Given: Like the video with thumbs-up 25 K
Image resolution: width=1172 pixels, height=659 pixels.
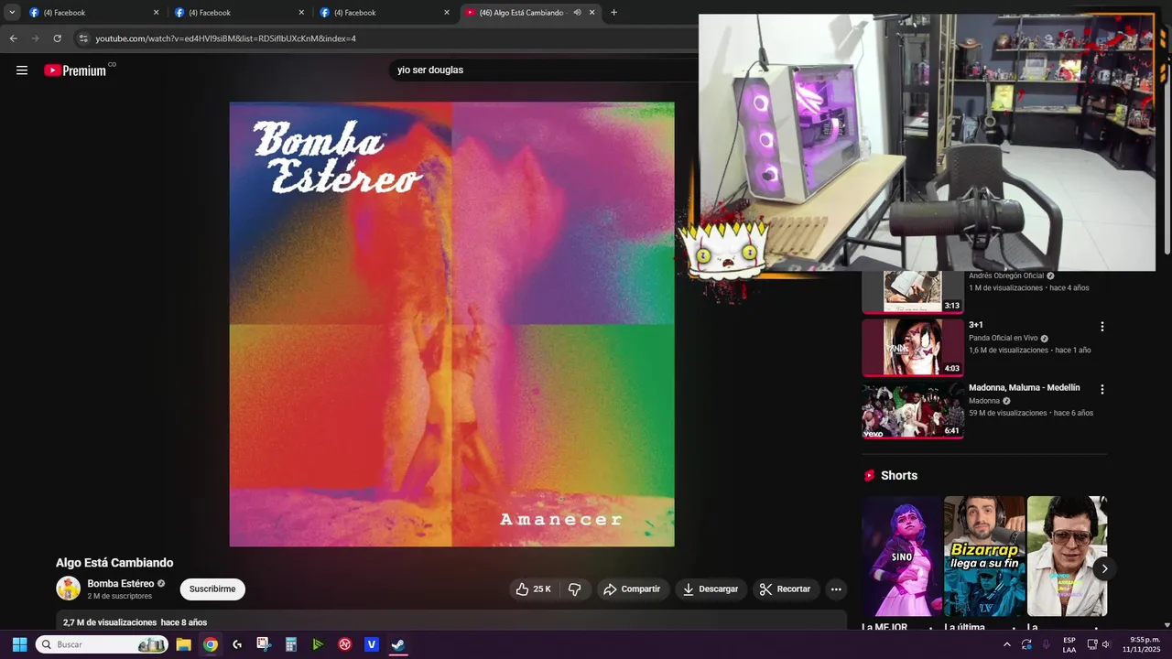Looking at the screenshot, I should coord(533,589).
